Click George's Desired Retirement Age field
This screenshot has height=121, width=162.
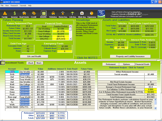[151, 87]
